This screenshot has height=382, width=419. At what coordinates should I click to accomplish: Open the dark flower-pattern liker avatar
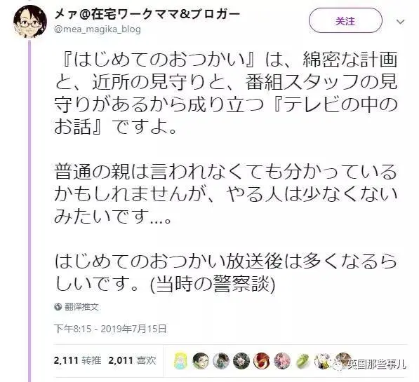[x=241, y=361]
